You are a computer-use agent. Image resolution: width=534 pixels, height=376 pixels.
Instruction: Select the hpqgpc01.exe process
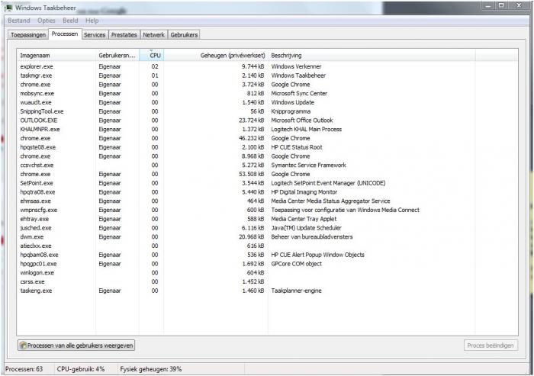click(x=267, y=264)
